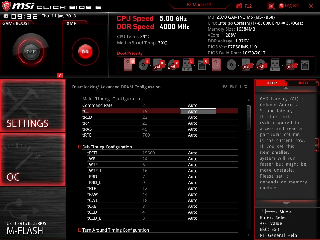Viewport: 320px width, 240px height.
Task: Open the tRFC Auto setting
Action: pyautogui.click(x=192, y=135)
